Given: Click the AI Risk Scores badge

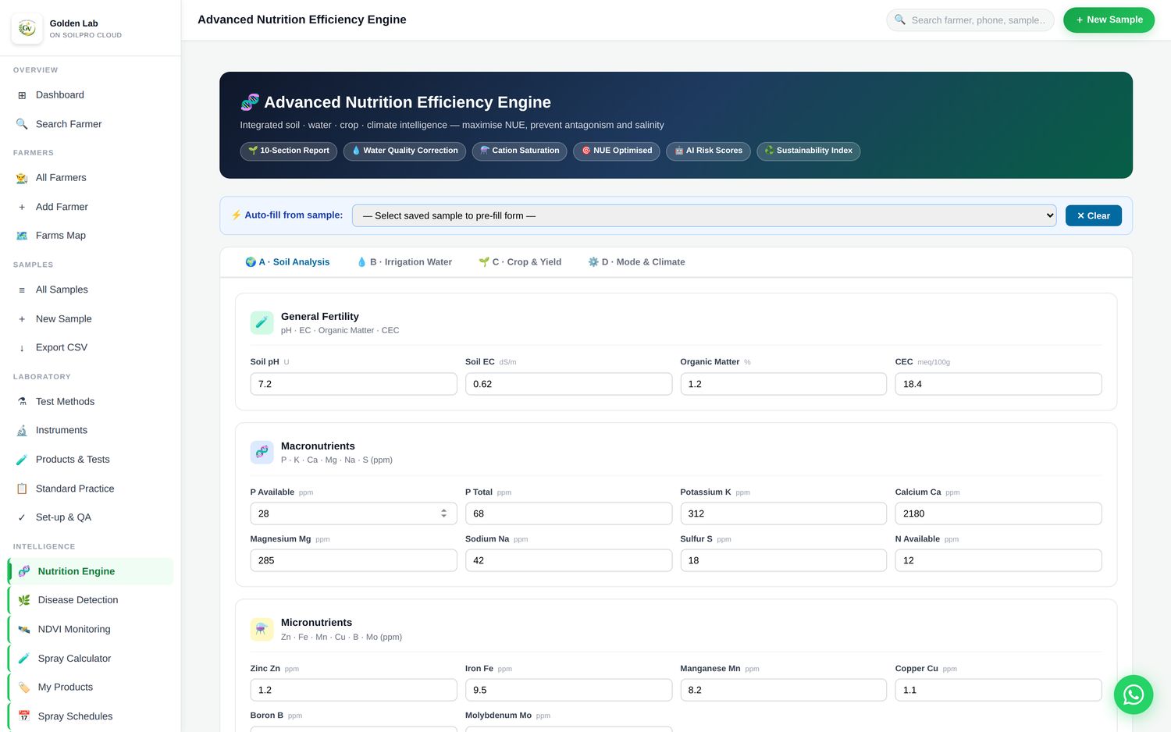Looking at the screenshot, I should 708,151.
